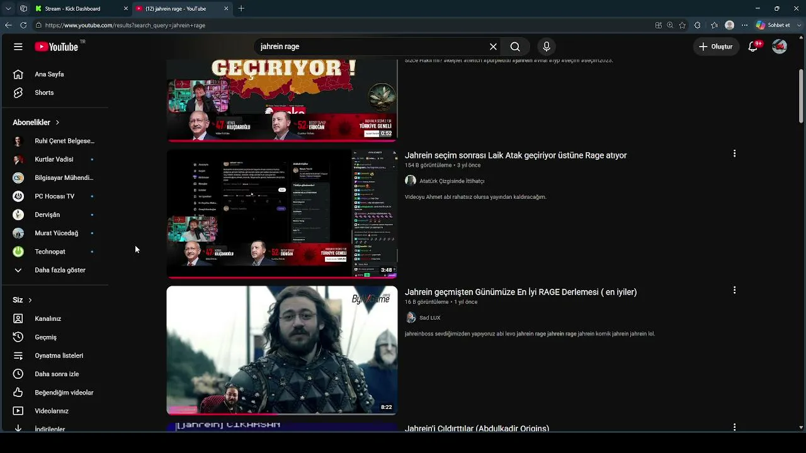Screen dimensions: 806x453
Task: Reload the page with the refresh icon
Action: coord(23,25)
